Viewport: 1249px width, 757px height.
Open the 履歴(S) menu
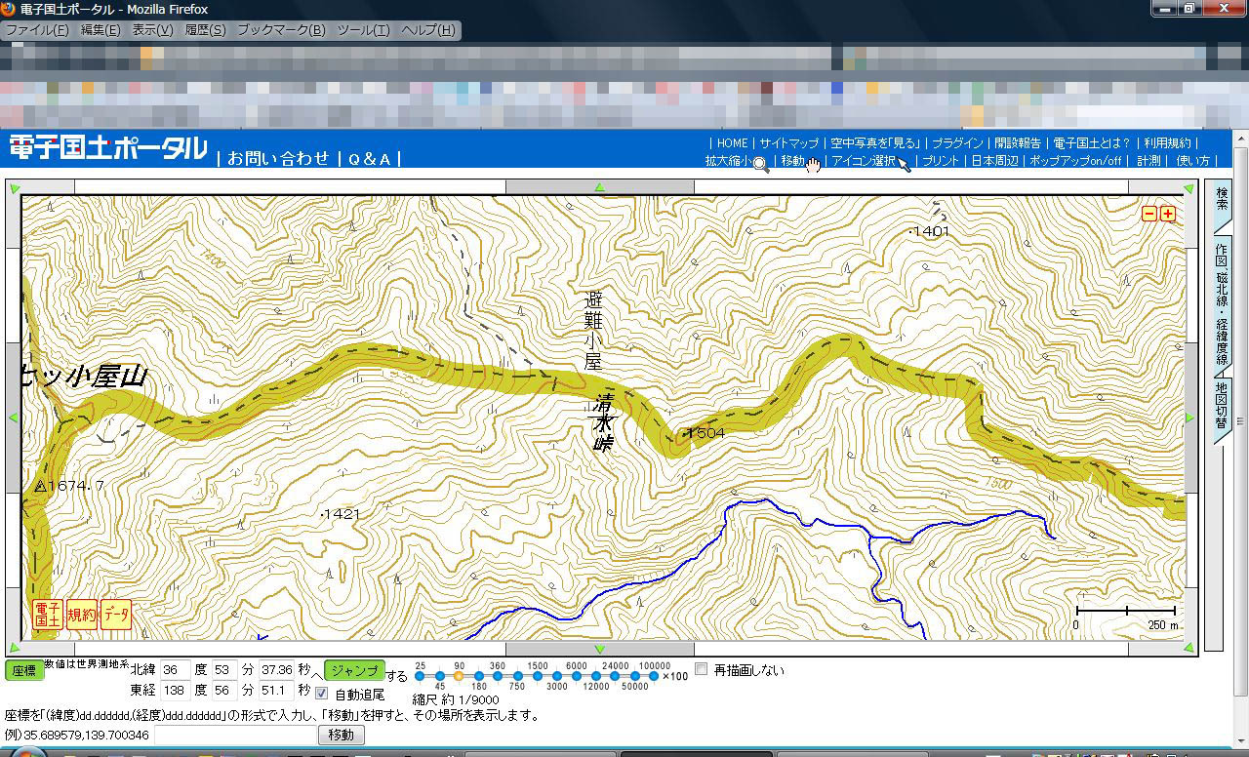tap(205, 30)
